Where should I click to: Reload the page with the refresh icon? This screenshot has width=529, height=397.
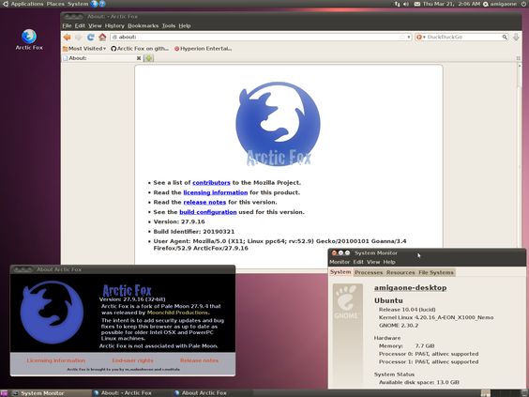(x=90, y=38)
